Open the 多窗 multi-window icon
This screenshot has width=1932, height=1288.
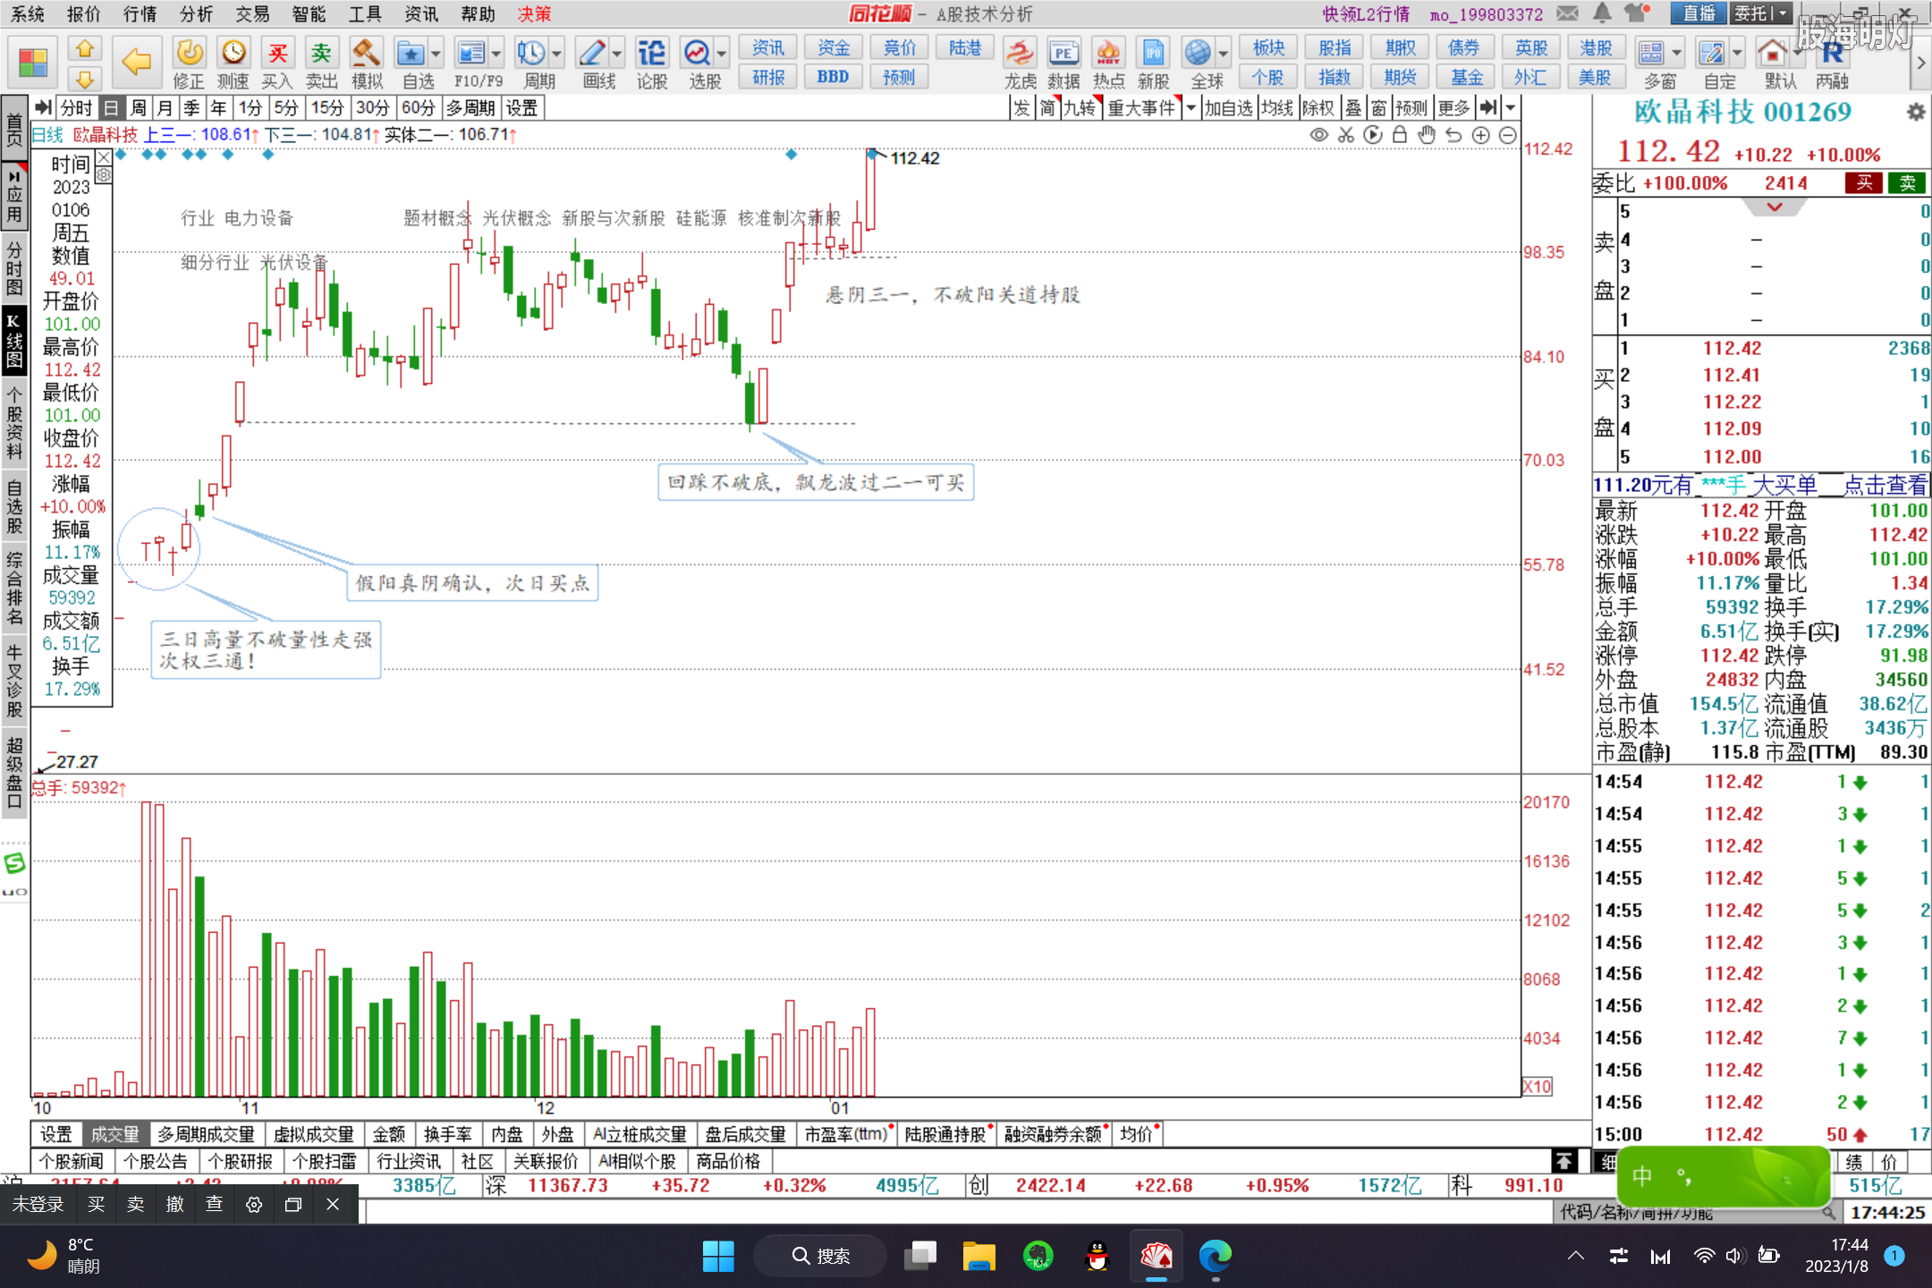coord(1651,53)
